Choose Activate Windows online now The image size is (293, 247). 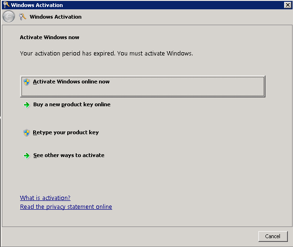[143, 86]
